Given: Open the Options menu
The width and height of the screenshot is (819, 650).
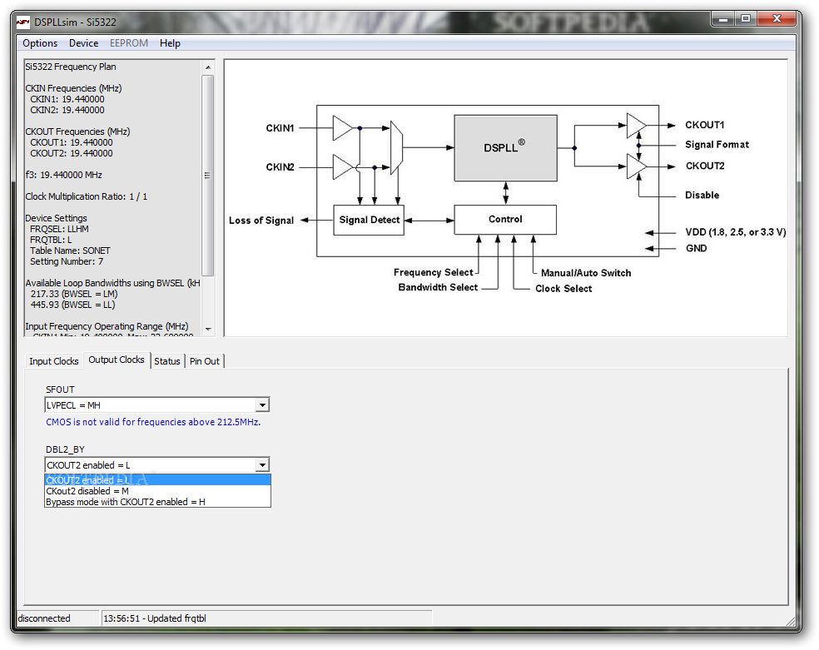Looking at the screenshot, I should tap(40, 43).
